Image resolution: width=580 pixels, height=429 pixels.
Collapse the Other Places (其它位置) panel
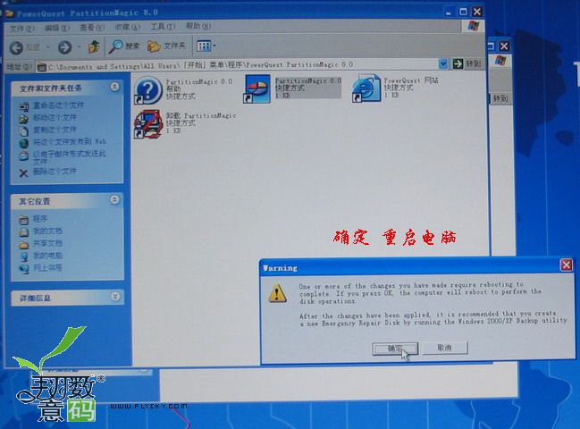pos(115,200)
